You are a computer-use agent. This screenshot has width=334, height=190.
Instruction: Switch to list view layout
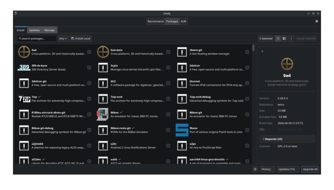284,38
